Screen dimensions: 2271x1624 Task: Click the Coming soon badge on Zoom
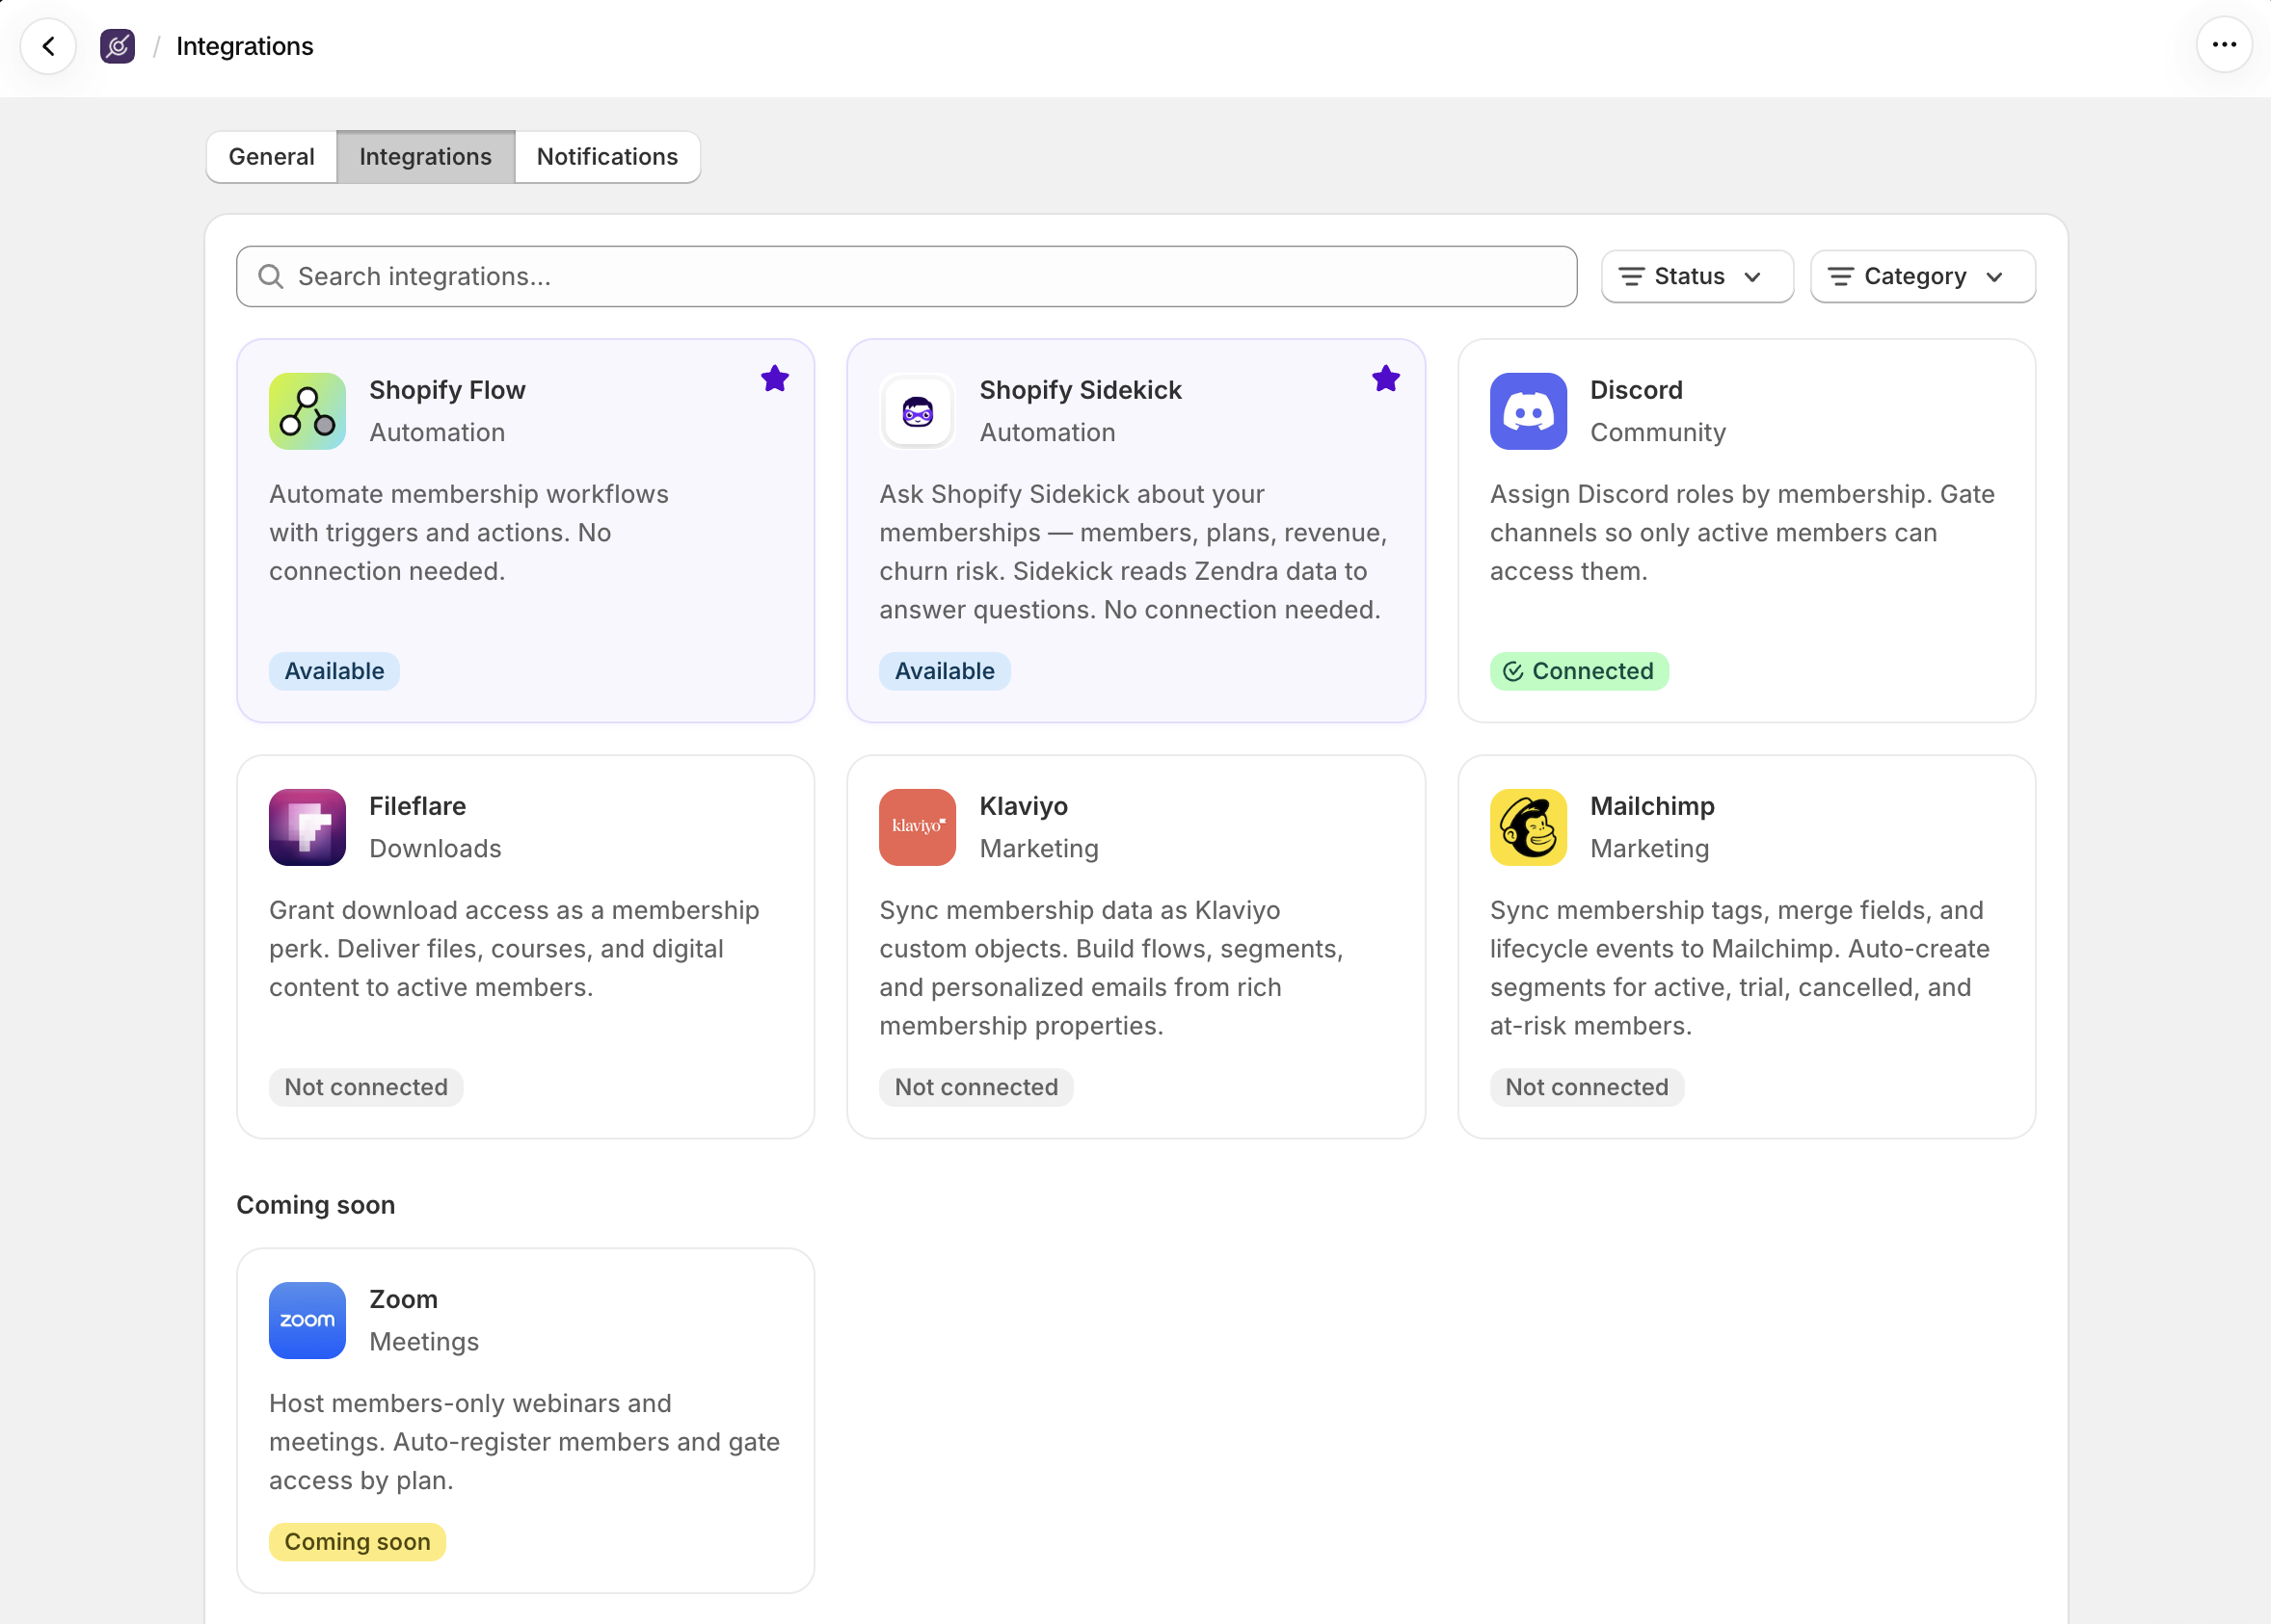(x=358, y=1541)
